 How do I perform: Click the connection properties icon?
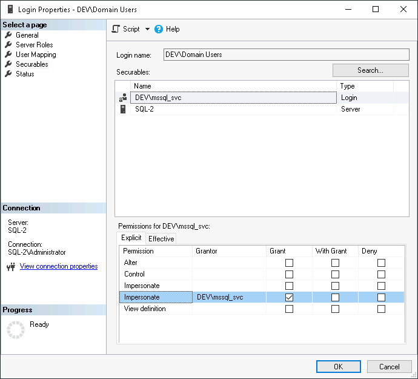click(10, 267)
